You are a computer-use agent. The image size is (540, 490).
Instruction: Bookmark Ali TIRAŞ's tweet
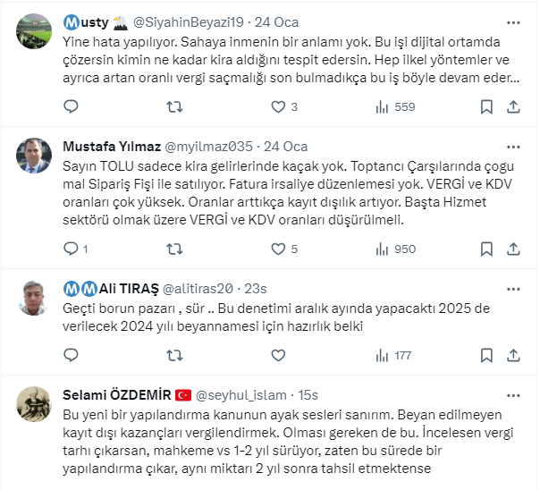486,356
